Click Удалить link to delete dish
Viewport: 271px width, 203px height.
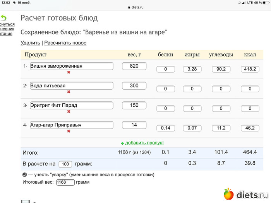tap(30, 43)
